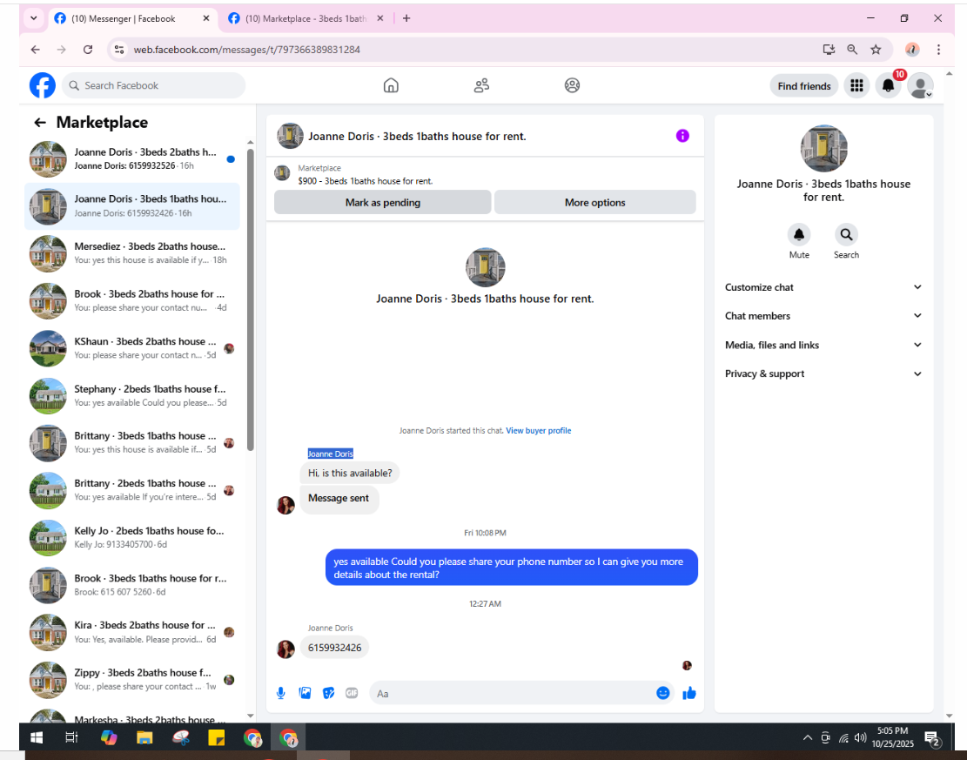Viewport: 967px width, 760px height.
Task: Open the emoji picker in message box
Action: 663,693
